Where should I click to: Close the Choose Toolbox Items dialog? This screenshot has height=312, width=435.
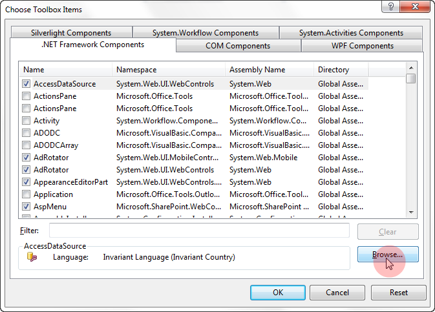coord(415,7)
